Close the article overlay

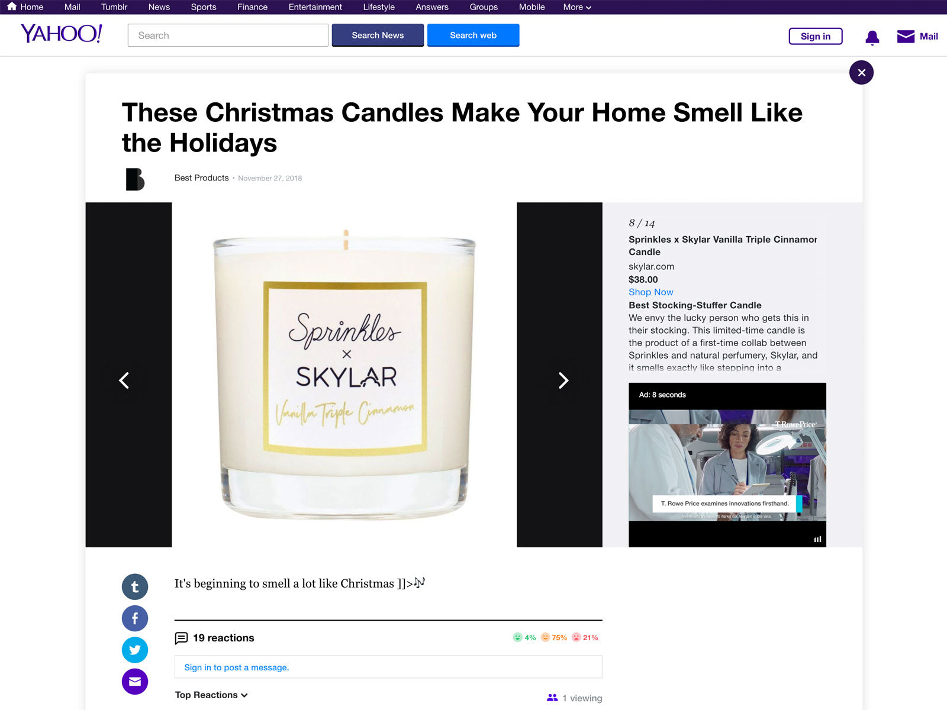pyautogui.click(x=861, y=73)
